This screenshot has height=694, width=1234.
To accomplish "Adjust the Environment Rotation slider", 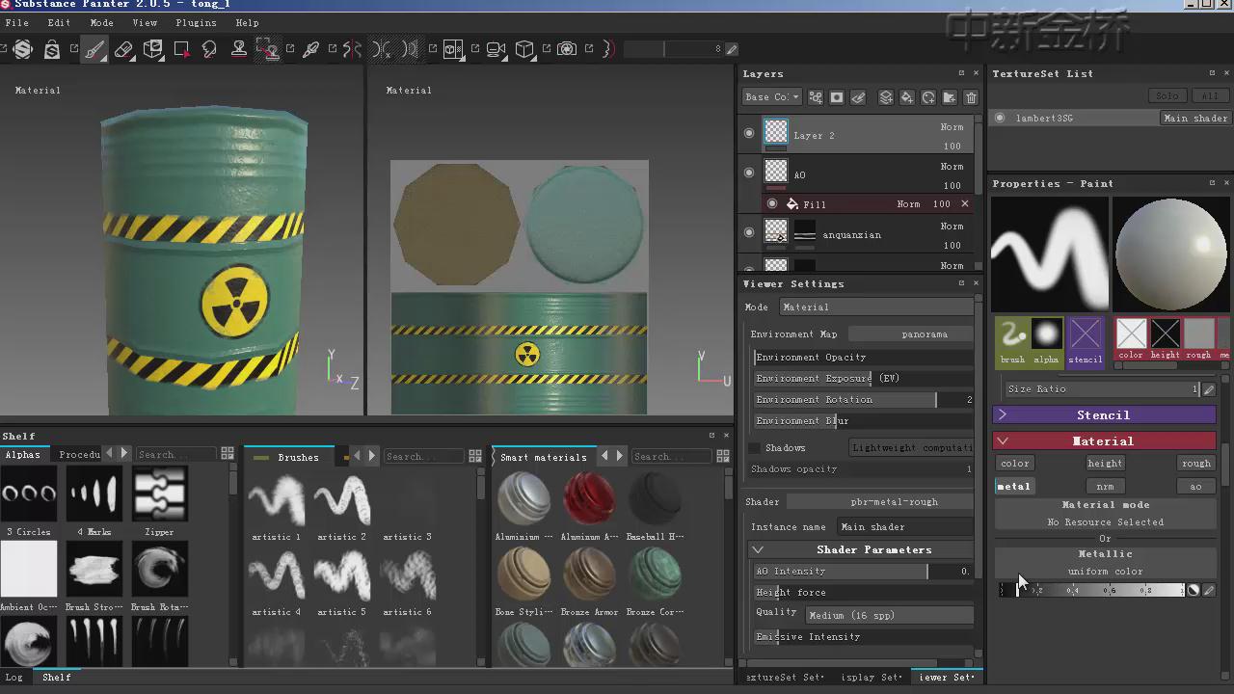I will point(864,399).
